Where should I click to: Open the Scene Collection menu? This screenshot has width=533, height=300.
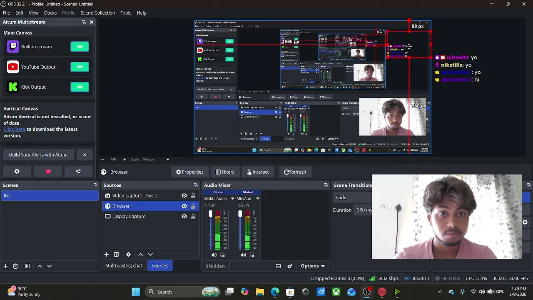[98, 12]
